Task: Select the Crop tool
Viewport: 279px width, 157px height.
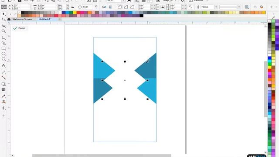Action: click(3, 26)
